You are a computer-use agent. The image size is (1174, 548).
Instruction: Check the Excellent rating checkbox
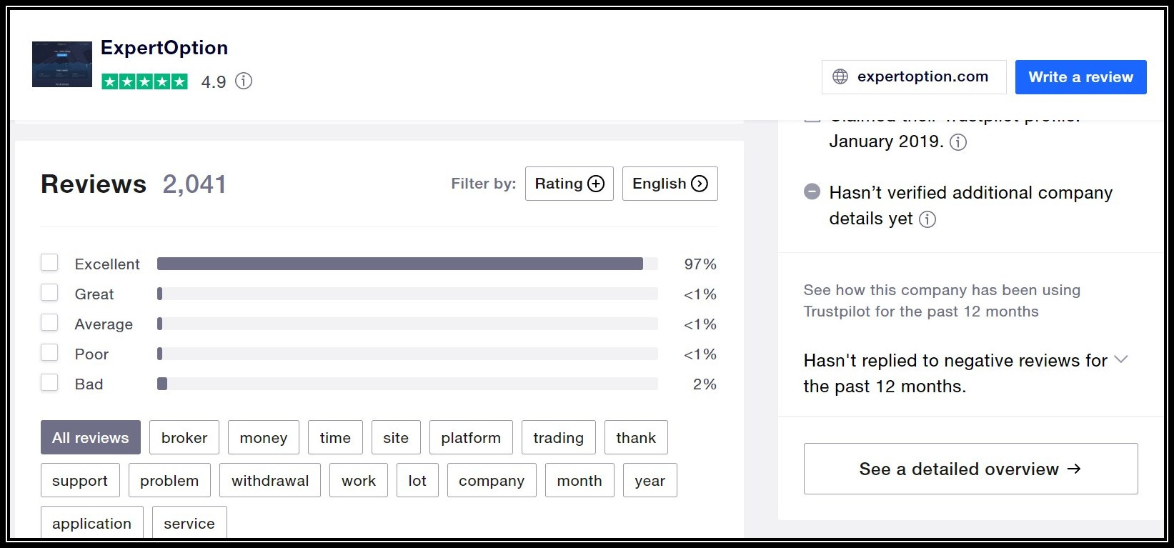pyautogui.click(x=49, y=263)
